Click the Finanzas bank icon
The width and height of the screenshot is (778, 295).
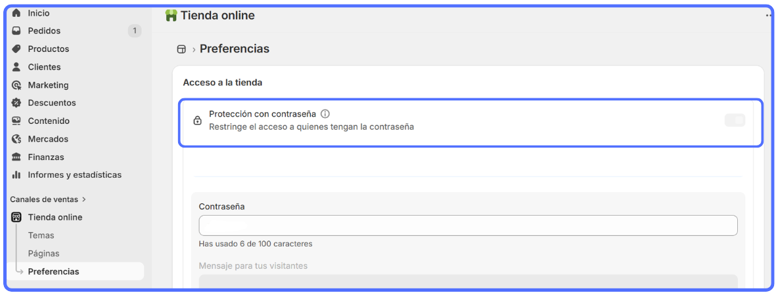click(17, 157)
